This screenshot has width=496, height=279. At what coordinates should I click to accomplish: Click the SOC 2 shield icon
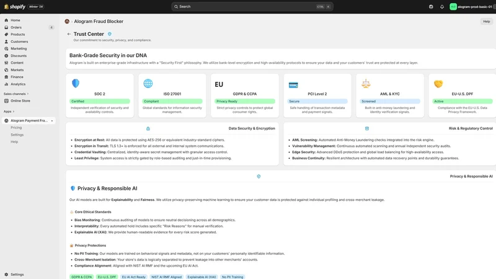pos(76,84)
